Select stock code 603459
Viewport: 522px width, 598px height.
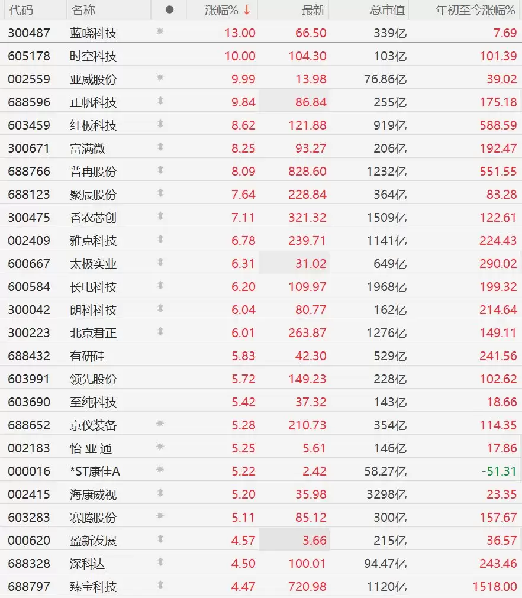[29, 125]
